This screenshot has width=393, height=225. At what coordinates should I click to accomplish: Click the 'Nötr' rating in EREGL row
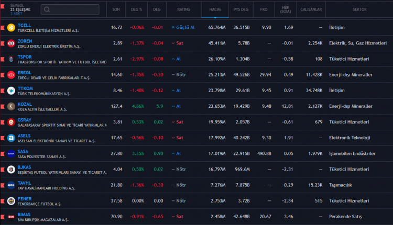tap(179, 75)
